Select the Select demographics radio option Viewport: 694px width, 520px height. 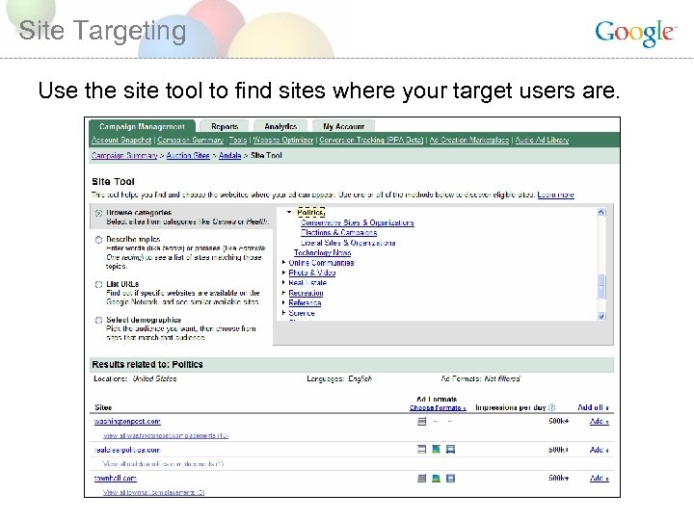tap(98, 320)
